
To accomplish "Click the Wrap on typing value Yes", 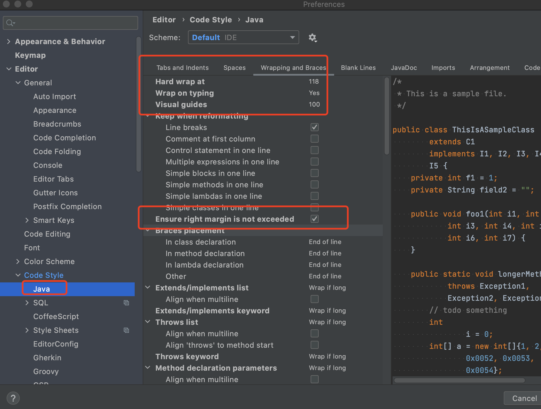I will pos(314,93).
